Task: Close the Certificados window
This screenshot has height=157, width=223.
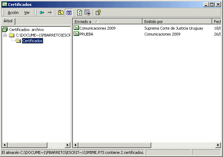Action: tap(218, 5)
